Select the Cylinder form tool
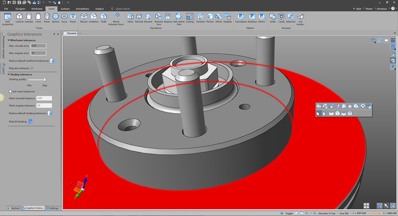398x216 pixels. pyautogui.click(x=29, y=18)
